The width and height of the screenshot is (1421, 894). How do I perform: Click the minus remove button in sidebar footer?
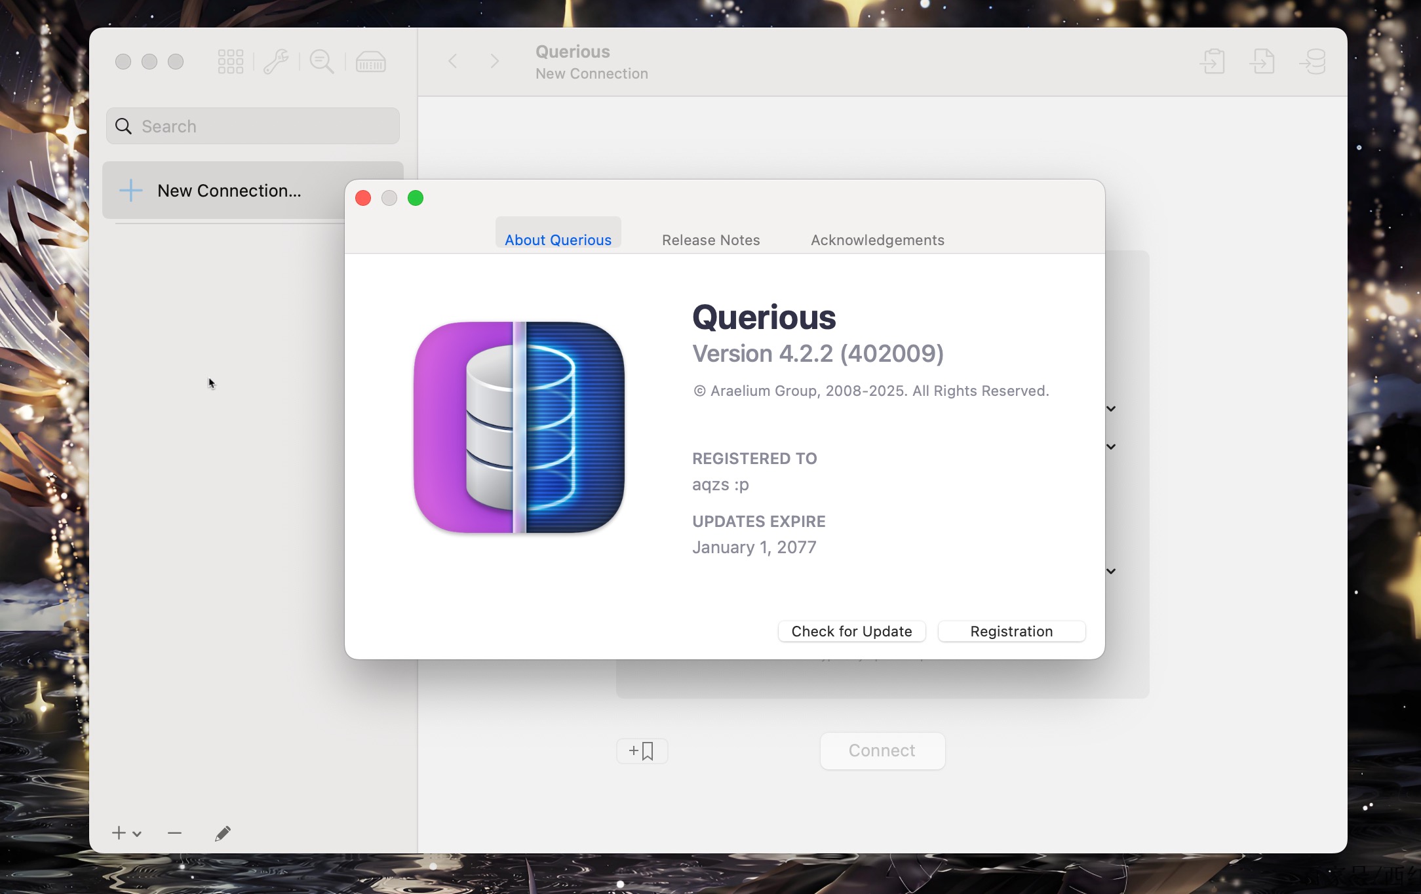[174, 833]
